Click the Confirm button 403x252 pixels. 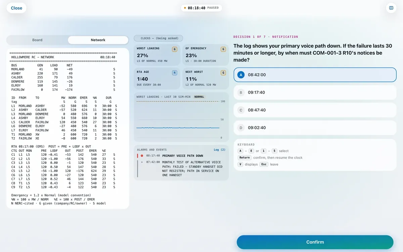(315, 242)
